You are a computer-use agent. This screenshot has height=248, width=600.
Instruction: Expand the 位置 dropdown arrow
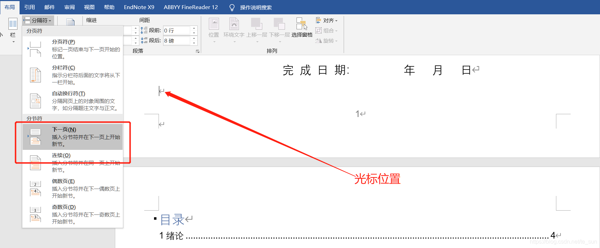point(214,42)
